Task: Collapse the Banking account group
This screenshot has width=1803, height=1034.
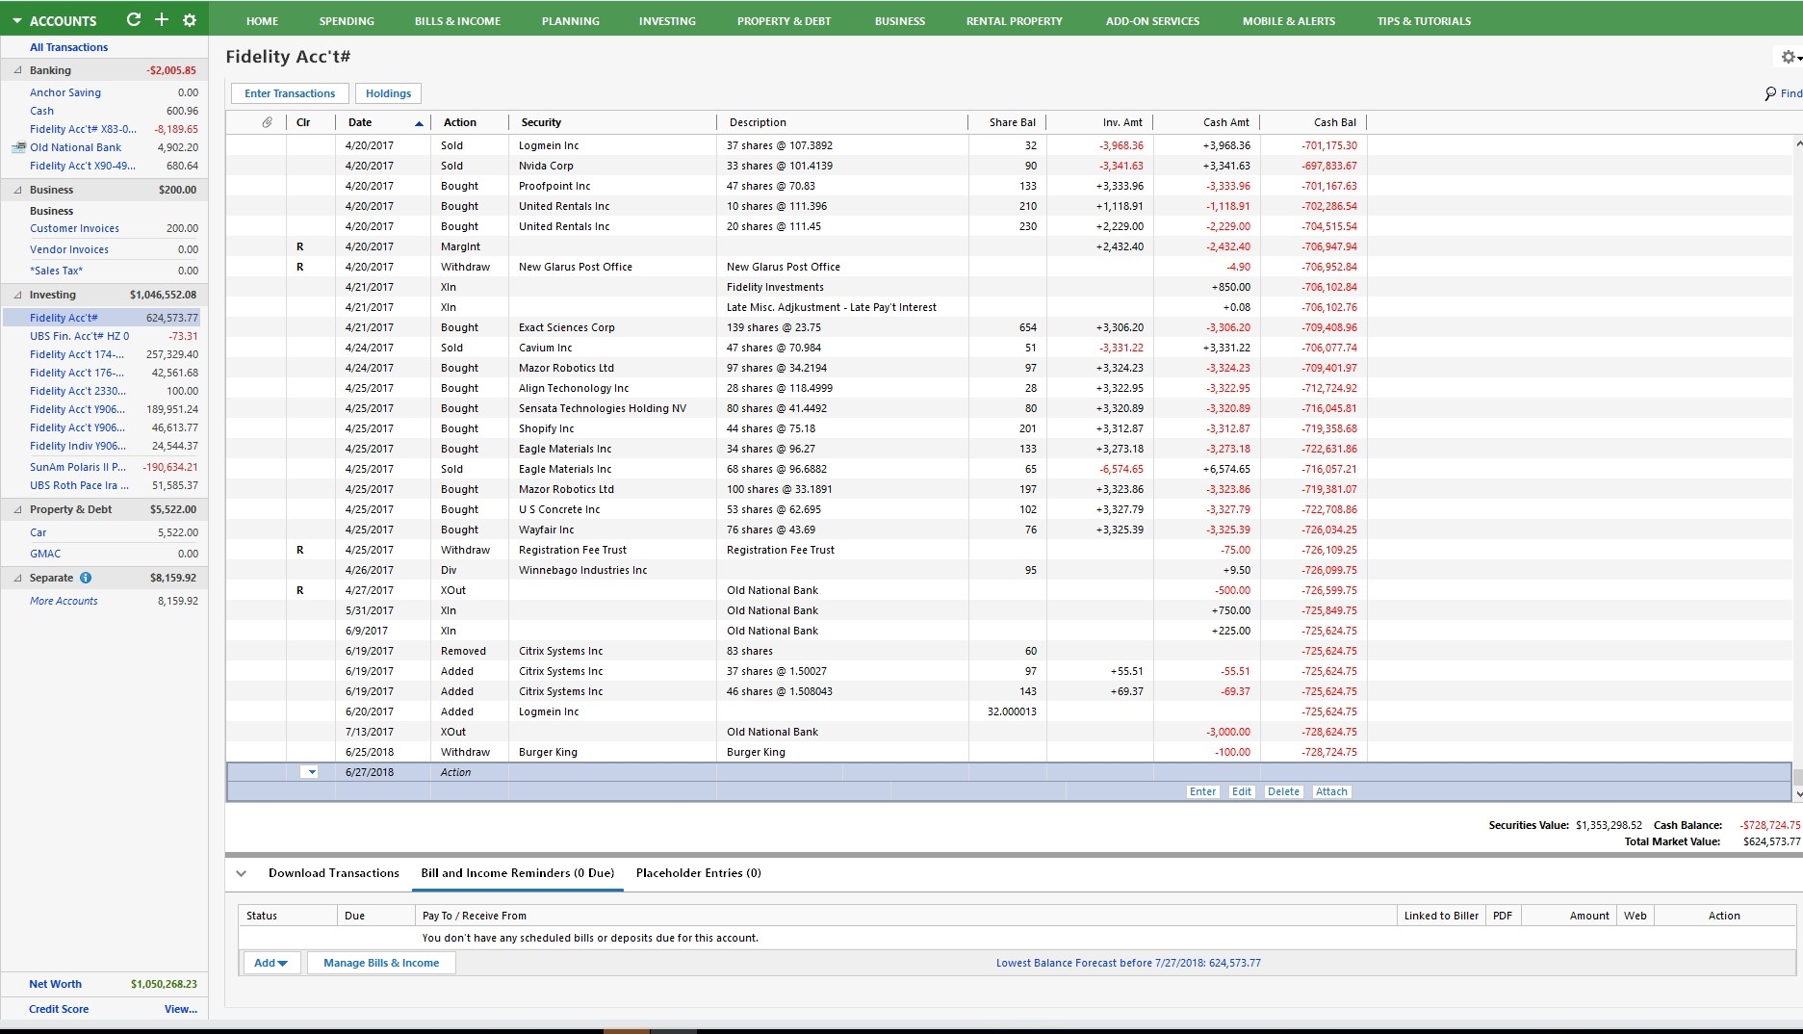Action: pos(17,70)
